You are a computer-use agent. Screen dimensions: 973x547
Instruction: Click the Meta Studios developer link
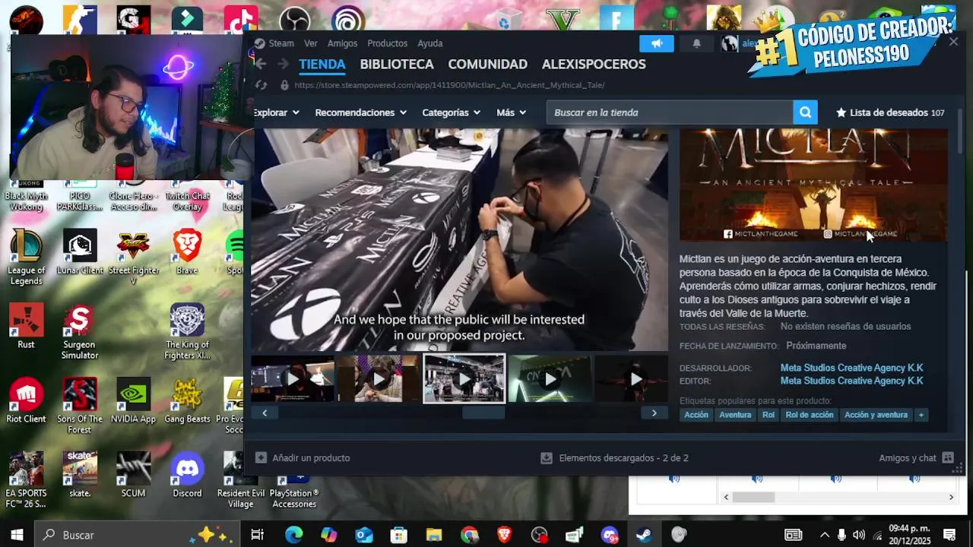tap(851, 368)
